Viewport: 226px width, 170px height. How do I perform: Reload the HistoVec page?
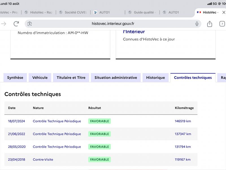(x=16, y=24)
